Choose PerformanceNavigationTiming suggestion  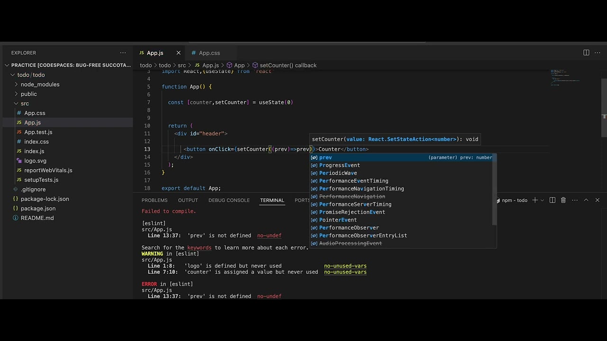[401, 188]
